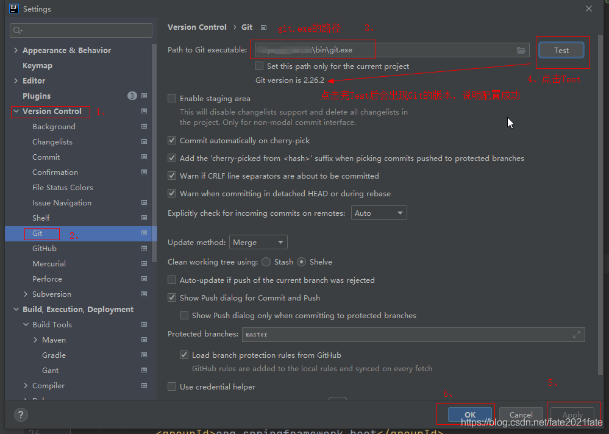Click the Version Control breadcrumb link

197,27
